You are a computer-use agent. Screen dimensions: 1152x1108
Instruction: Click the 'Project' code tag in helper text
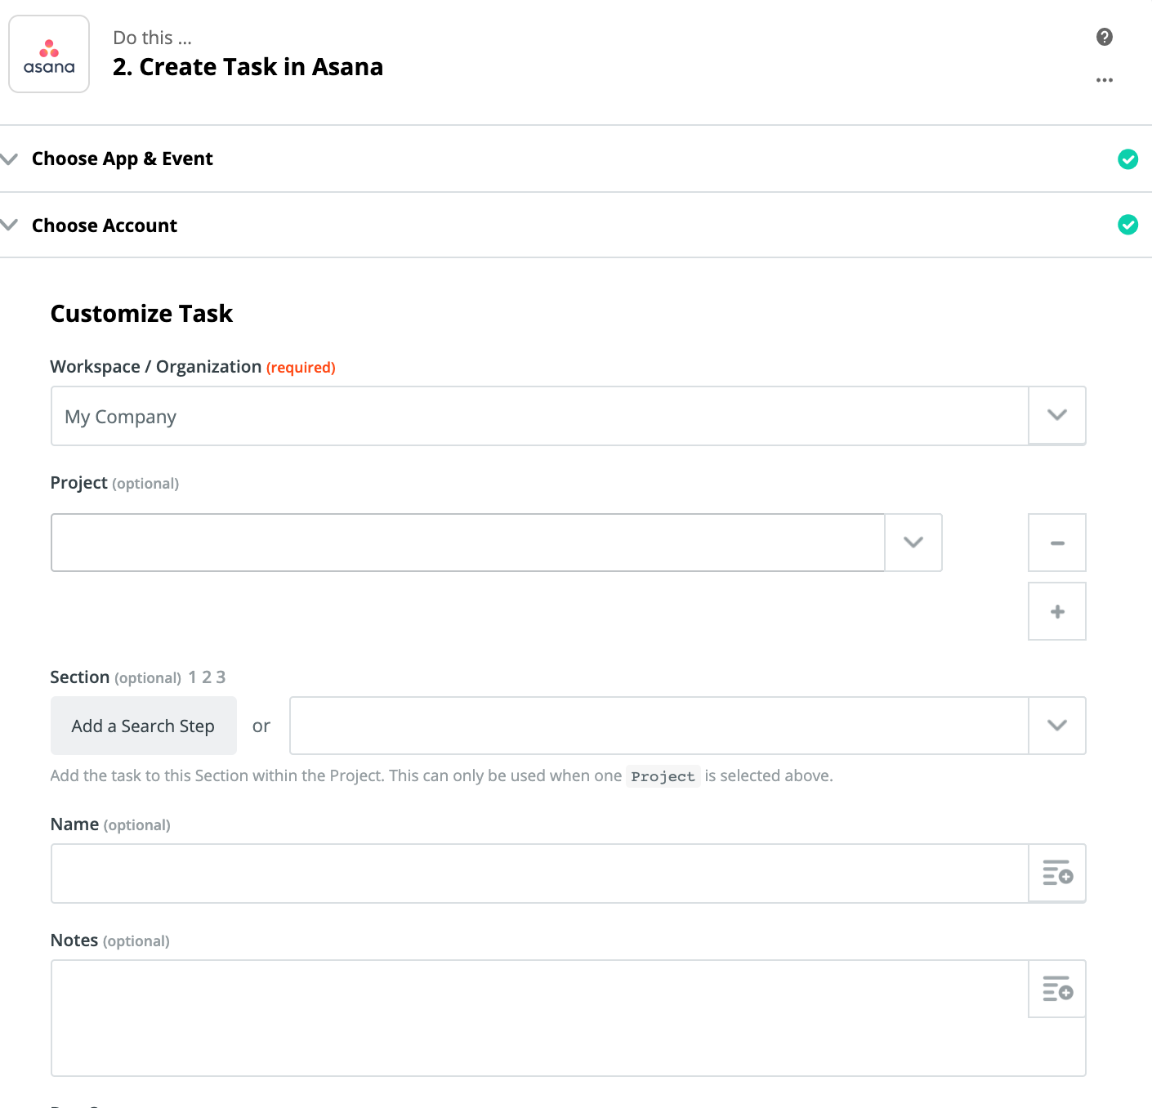663,776
